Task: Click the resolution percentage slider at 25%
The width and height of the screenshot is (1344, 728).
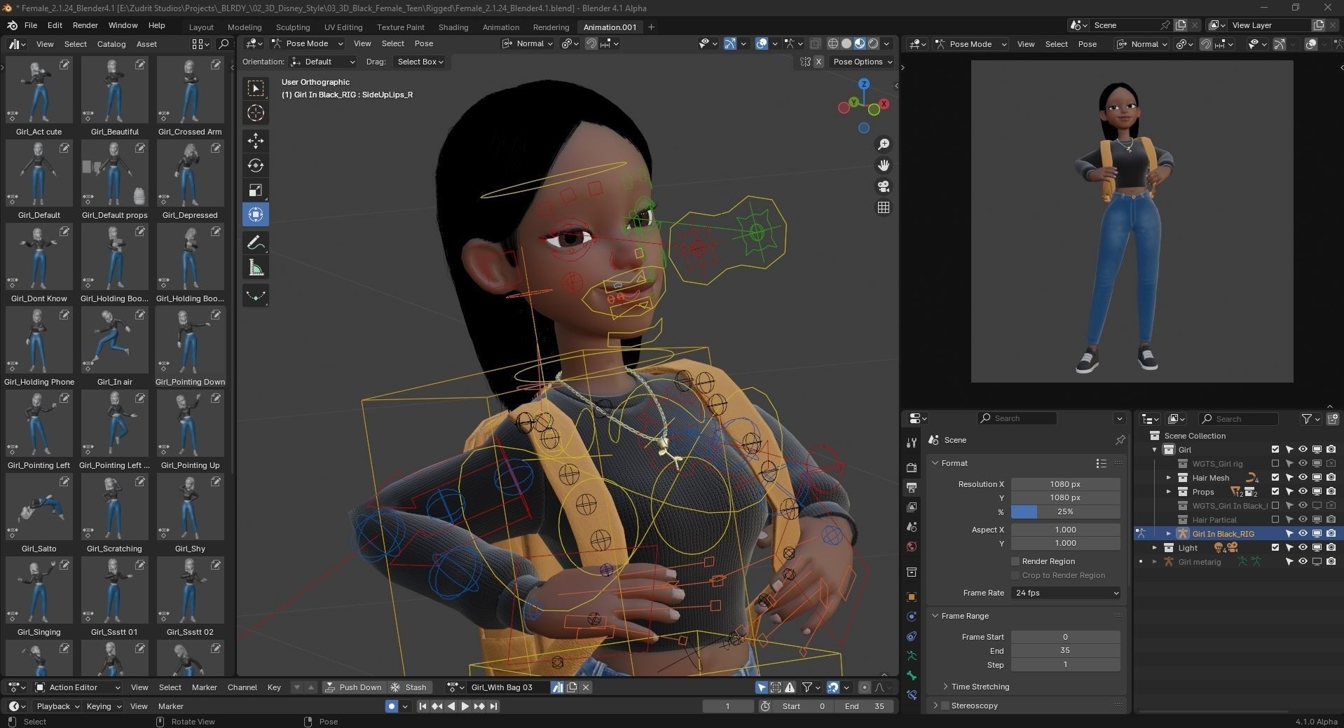Action: click(x=1064, y=511)
